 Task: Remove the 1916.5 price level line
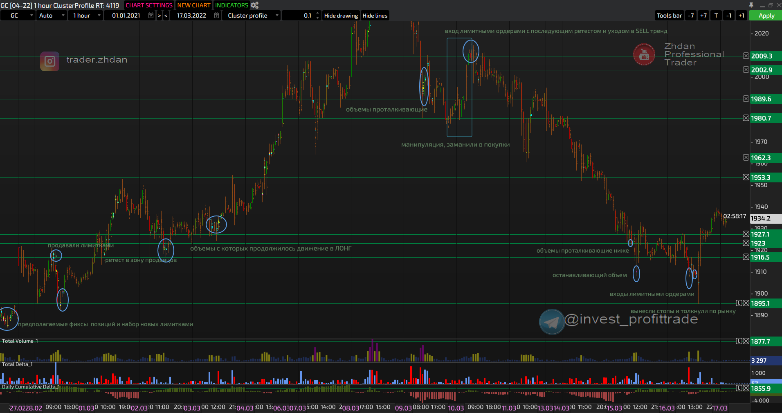click(x=746, y=257)
